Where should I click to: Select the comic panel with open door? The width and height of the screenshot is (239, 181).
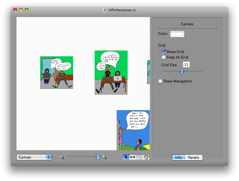pos(57,73)
